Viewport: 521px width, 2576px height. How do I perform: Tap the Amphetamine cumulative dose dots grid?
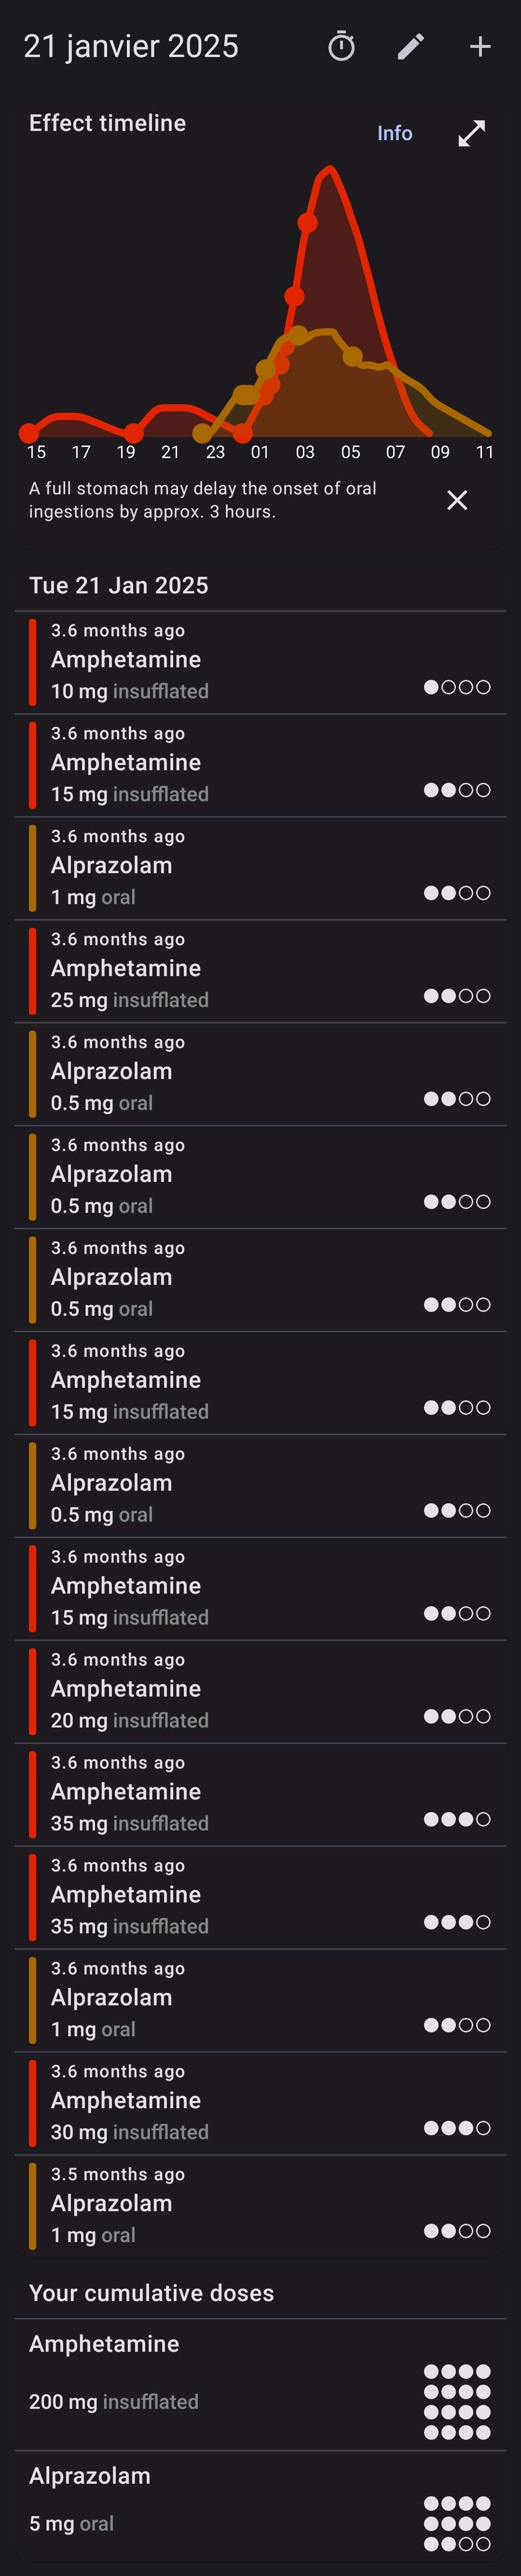(x=457, y=2402)
